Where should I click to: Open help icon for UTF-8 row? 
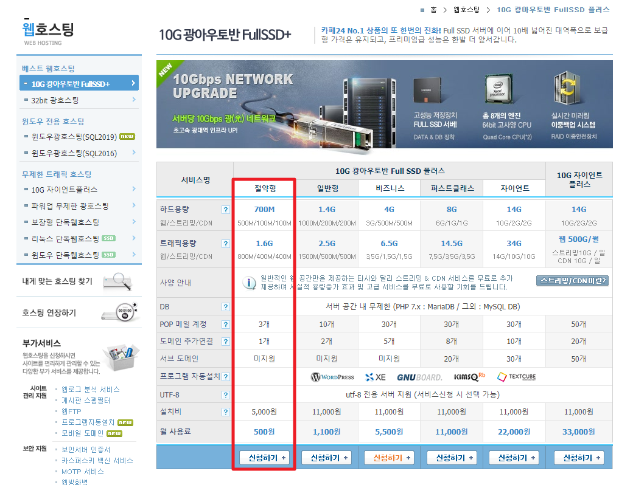coord(226,395)
